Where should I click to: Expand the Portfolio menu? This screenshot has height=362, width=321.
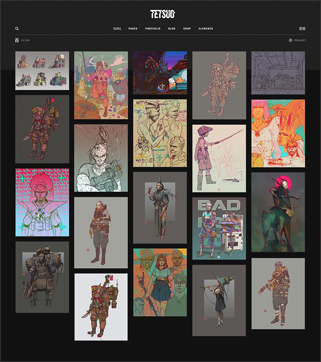click(153, 29)
